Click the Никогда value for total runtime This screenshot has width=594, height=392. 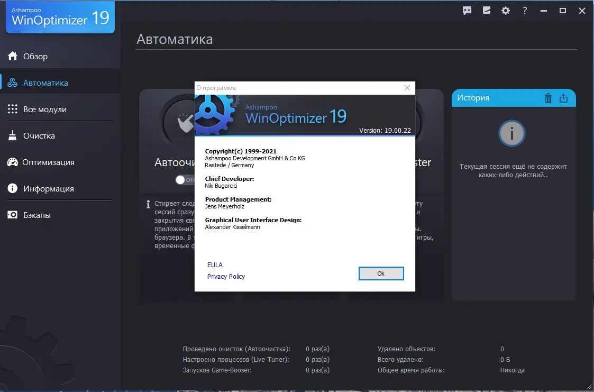click(512, 370)
